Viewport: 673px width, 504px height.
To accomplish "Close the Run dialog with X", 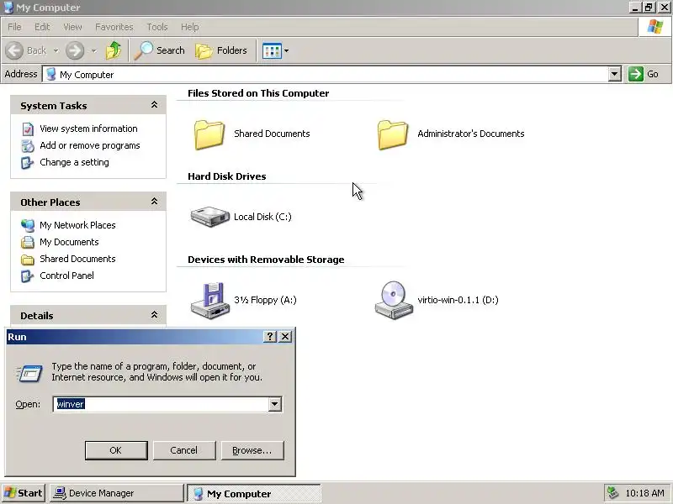I will pyautogui.click(x=285, y=337).
